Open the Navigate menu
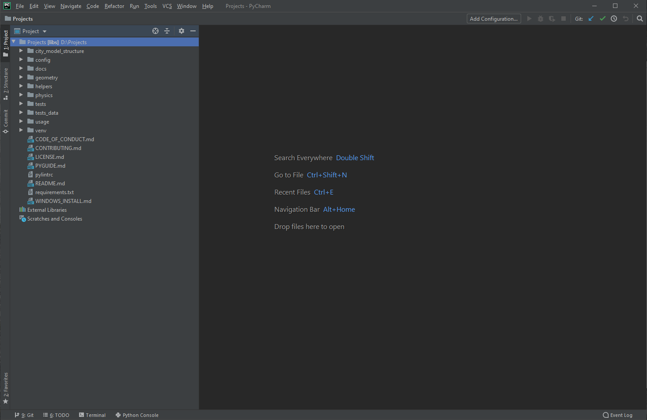 point(71,6)
